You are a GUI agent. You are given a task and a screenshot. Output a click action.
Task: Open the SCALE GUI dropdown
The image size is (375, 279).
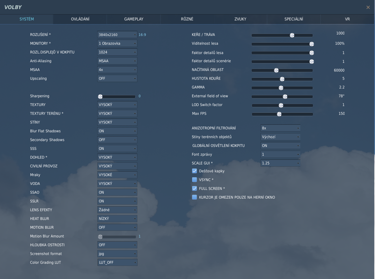[280, 163]
